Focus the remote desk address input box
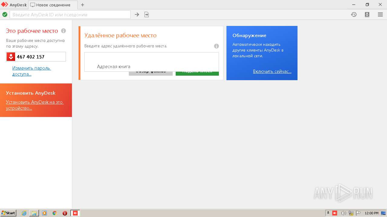The image size is (387, 217). pyautogui.click(x=151, y=57)
